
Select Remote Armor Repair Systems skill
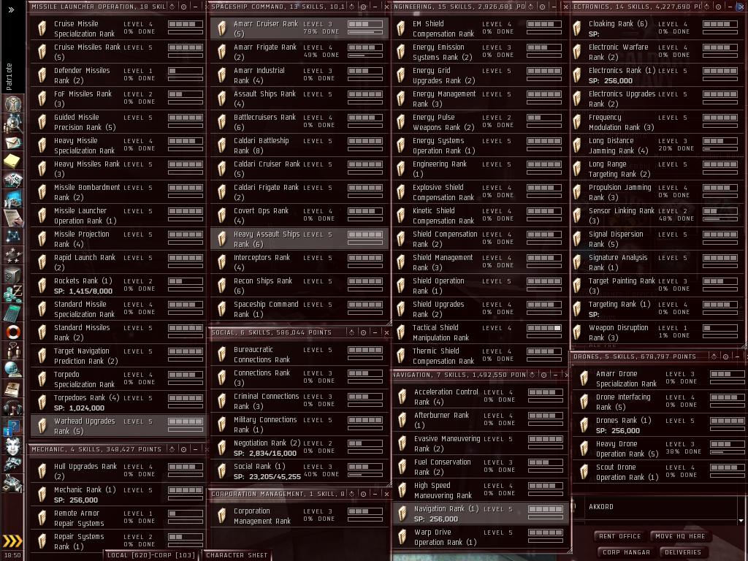[x=118, y=518]
